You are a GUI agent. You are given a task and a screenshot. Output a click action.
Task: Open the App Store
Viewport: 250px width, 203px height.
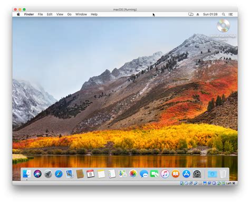186,174
